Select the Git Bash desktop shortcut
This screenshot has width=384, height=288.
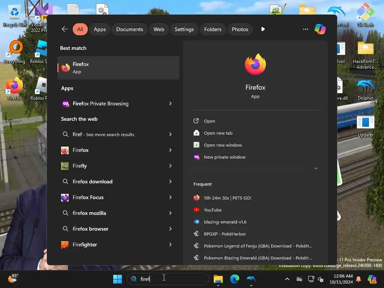point(365,15)
